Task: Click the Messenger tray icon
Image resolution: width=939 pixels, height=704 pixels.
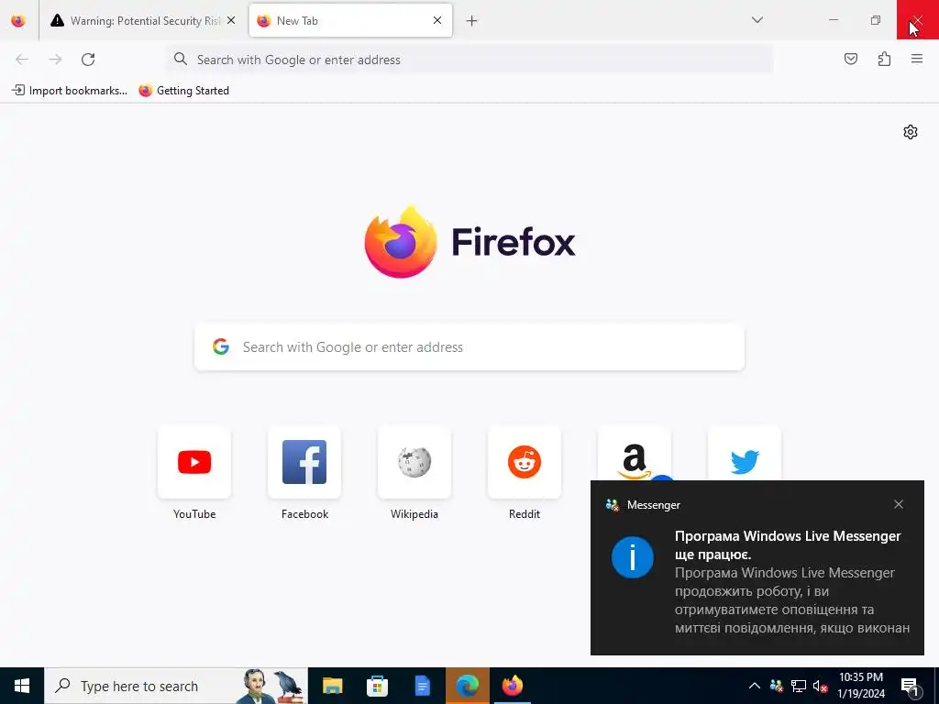Action: point(776,686)
